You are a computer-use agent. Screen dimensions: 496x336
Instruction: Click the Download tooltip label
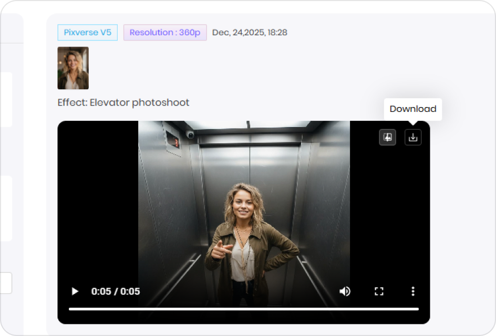tap(413, 109)
